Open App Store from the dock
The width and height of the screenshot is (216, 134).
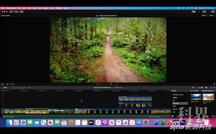[139, 122]
